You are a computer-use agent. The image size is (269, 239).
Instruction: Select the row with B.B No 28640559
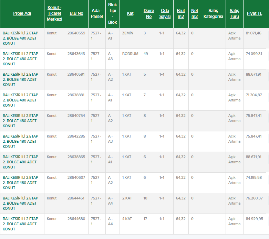tap(76, 33)
